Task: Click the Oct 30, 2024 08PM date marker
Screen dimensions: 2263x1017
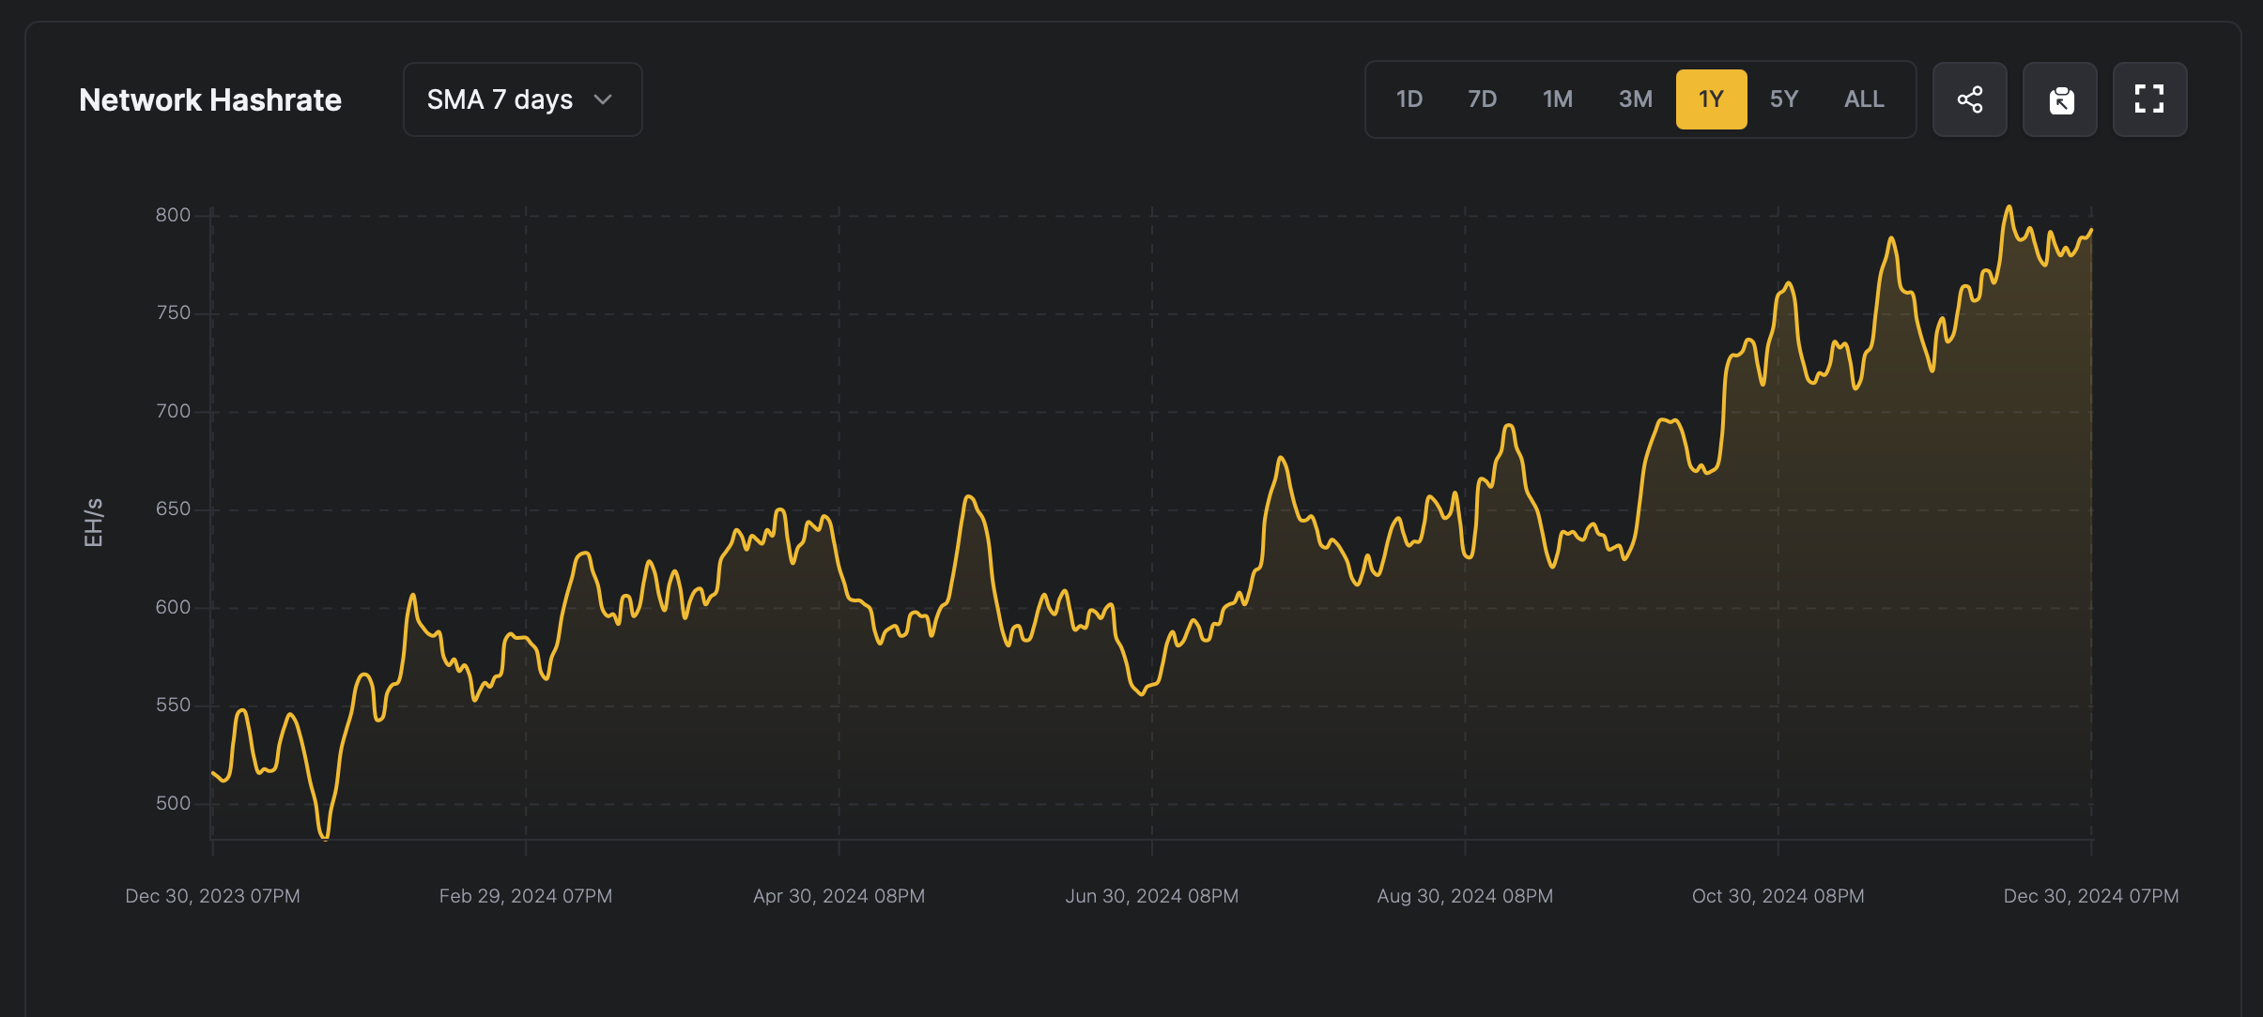Action: (1778, 896)
